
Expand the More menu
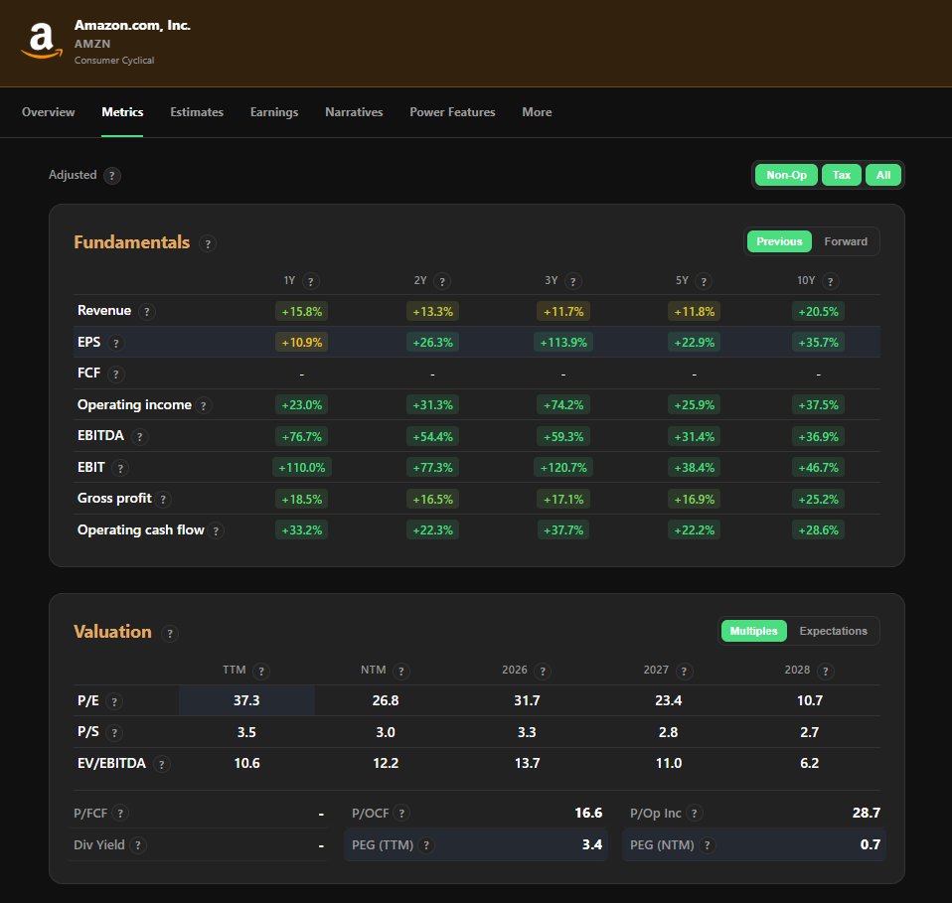[x=537, y=112]
